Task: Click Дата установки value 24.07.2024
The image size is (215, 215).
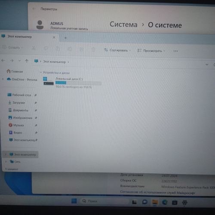Action: 169,175
